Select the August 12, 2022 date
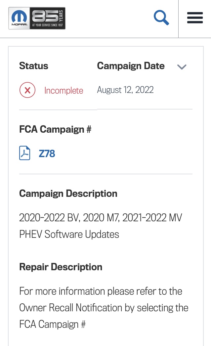This screenshot has width=211, height=346. (125, 90)
